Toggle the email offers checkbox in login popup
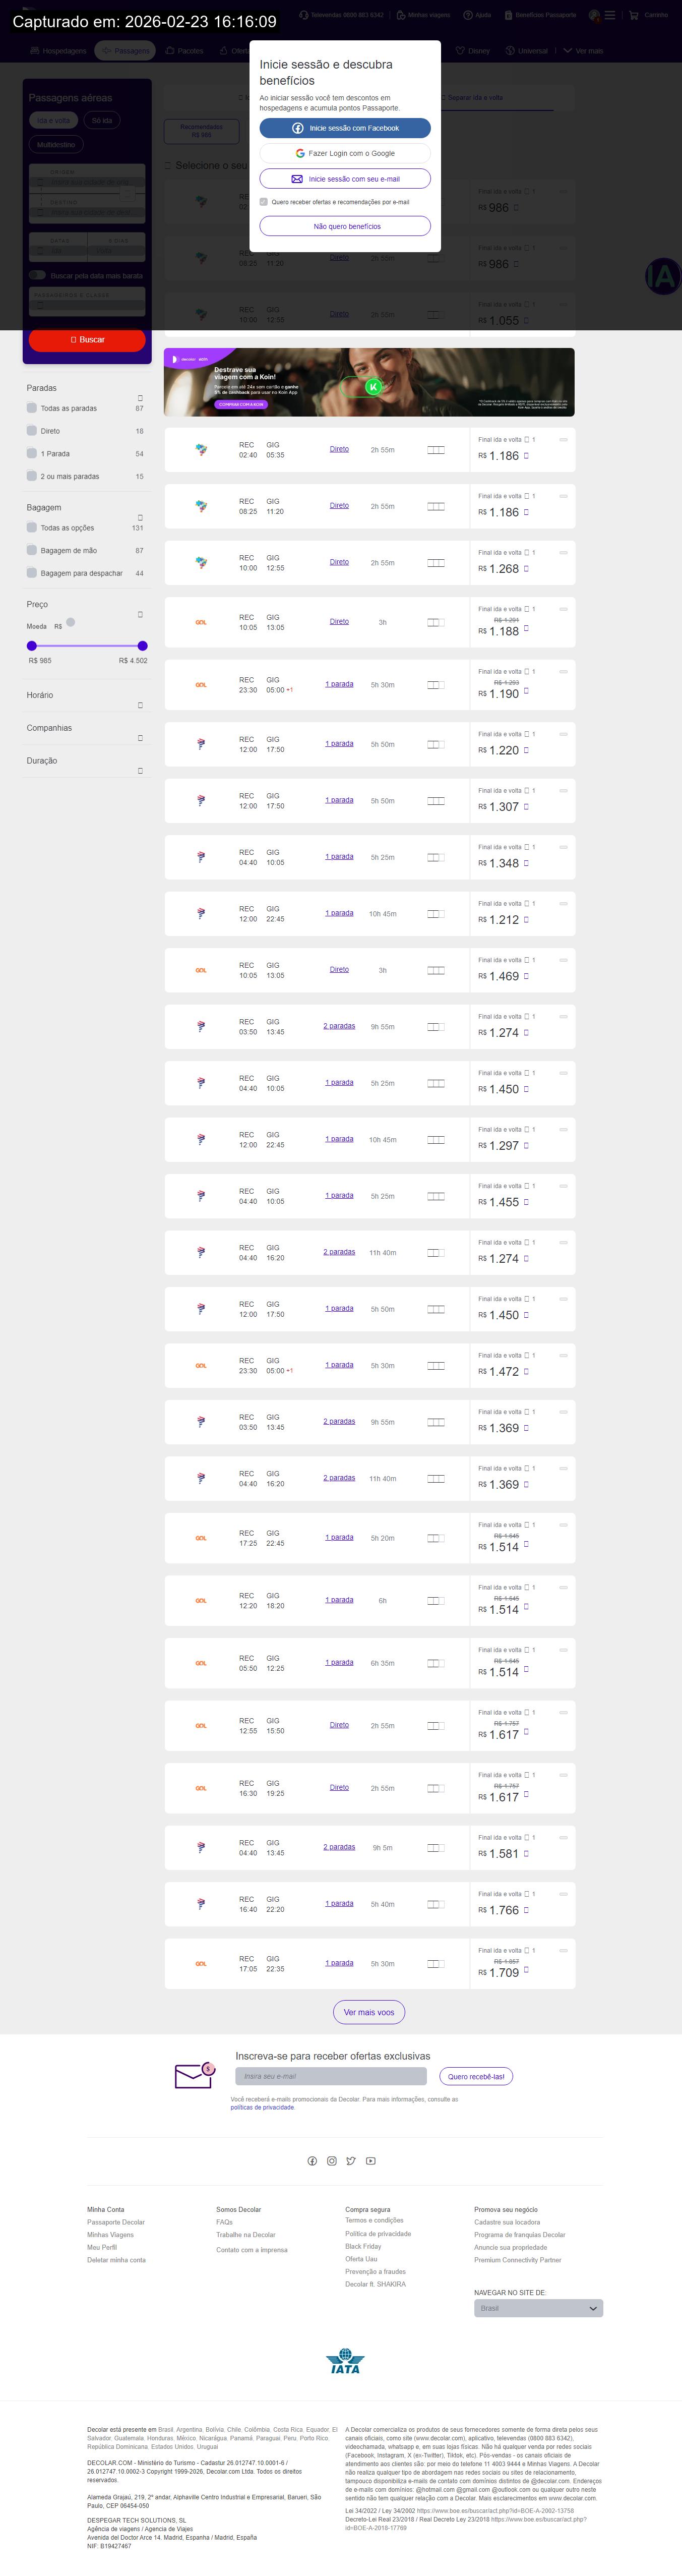The width and height of the screenshot is (682, 2576). (264, 202)
